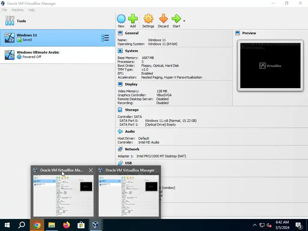Click the System chip icon

120,51
